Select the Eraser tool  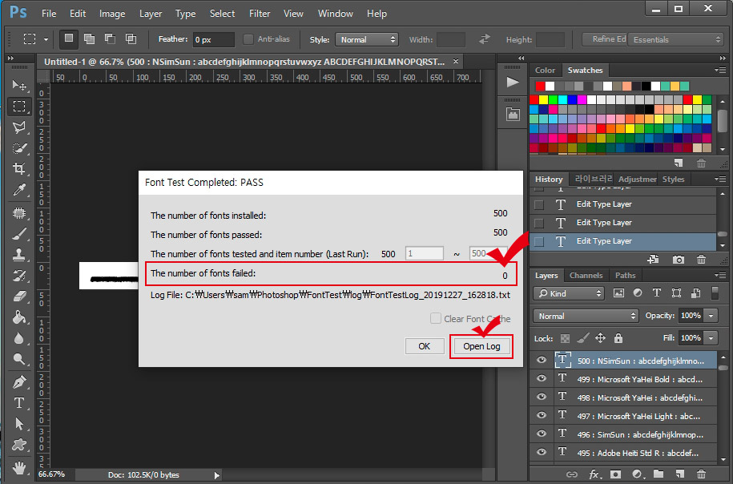pos(19,296)
